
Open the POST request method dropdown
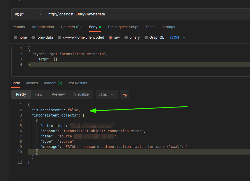point(28,14)
